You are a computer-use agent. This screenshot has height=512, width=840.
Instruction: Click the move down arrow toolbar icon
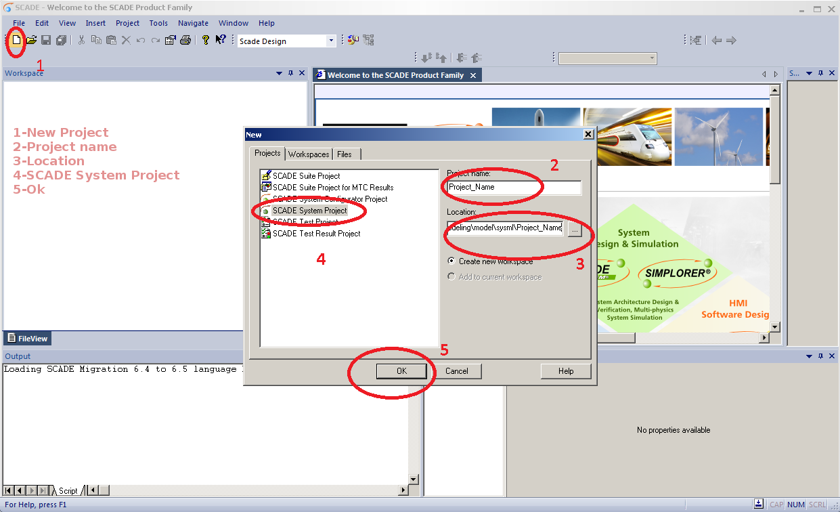(x=426, y=58)
